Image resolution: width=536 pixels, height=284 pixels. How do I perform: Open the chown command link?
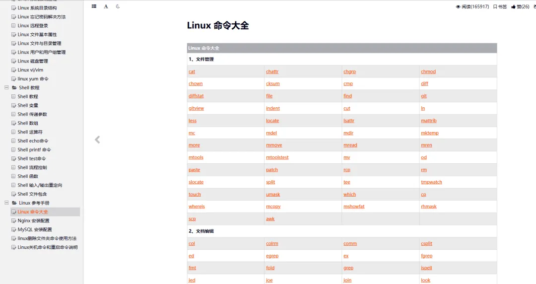click(x=196, y=83)
